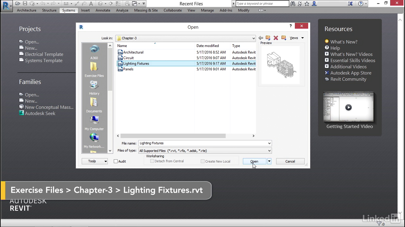Click the Open button in dialog

(254, 161)
